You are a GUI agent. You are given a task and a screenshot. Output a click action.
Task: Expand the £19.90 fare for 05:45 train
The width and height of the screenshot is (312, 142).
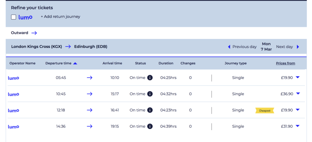pos(298,78)
